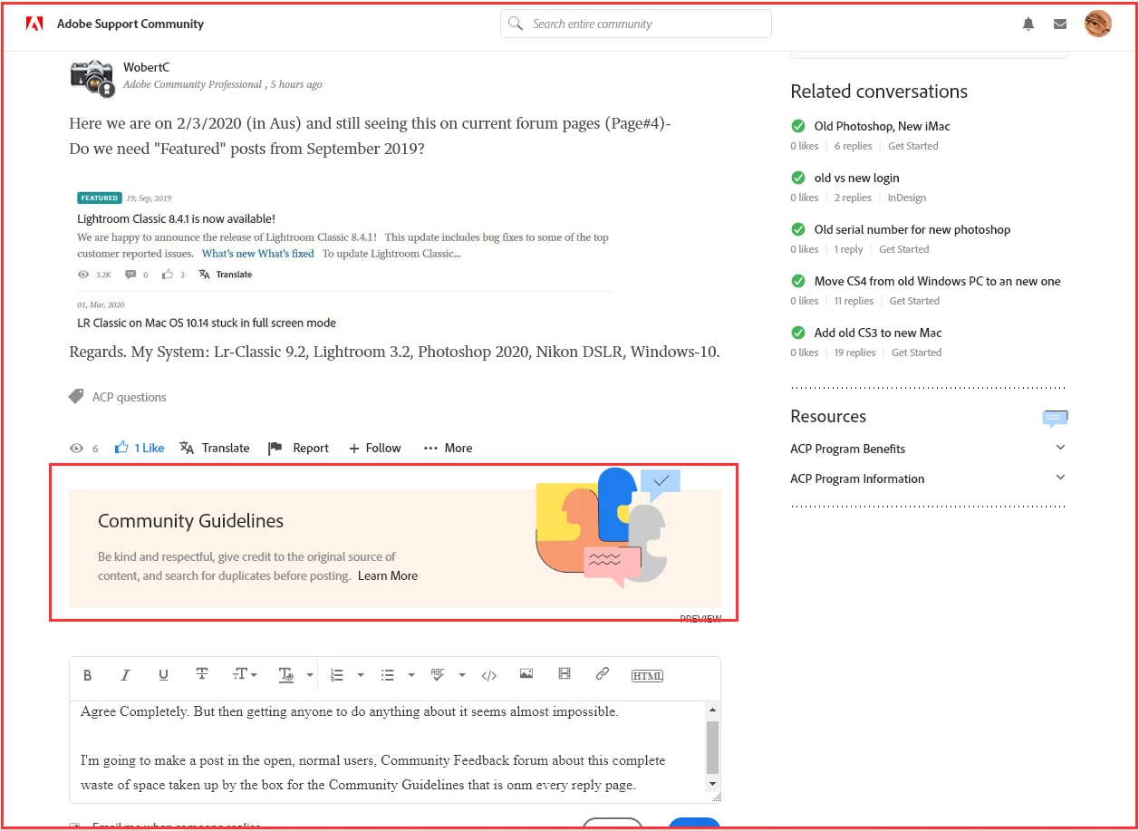Apply underline formatting
Screen dimensions: 1139x831
[x=163, y=675]
